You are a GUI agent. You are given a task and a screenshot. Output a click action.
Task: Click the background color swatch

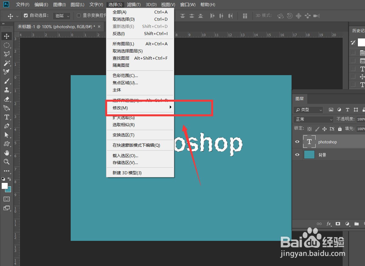[9, 190]
